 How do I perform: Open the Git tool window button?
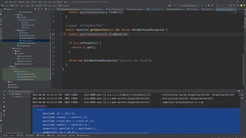click(x=5, y=135)
